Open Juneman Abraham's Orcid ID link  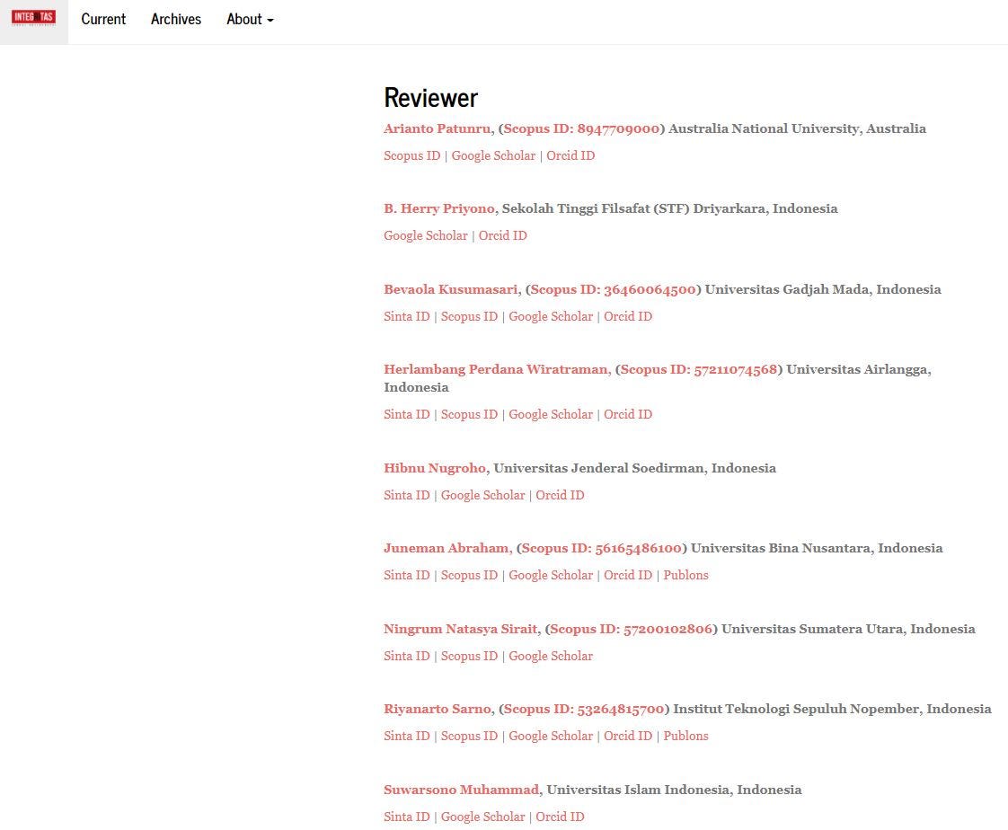(x=628, y=576)
